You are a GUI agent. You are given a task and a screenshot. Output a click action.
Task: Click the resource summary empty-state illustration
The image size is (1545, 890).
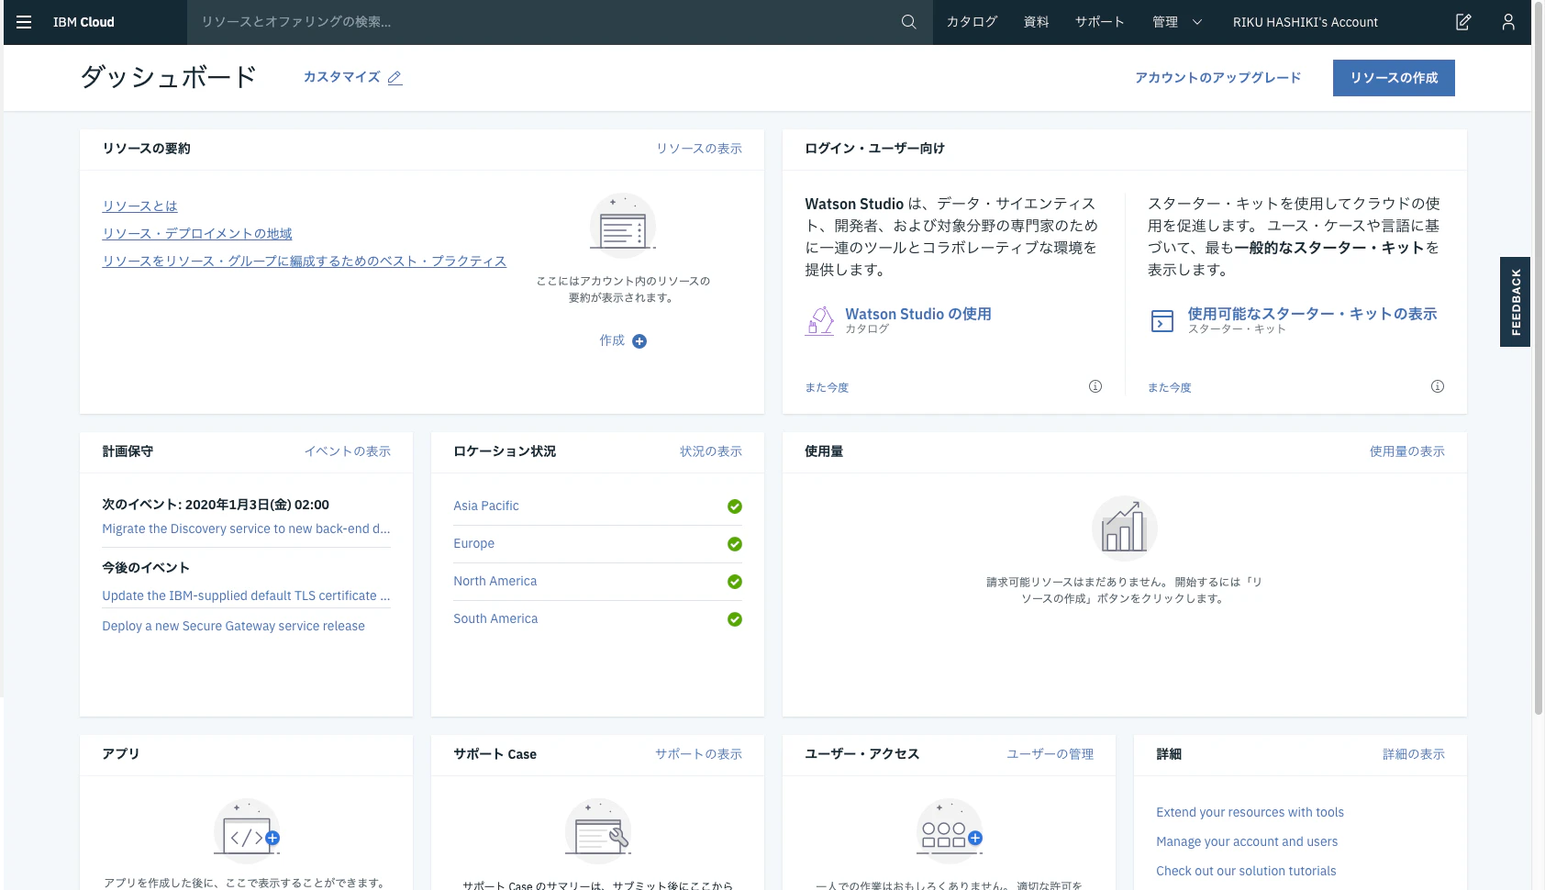coord(623,225)
